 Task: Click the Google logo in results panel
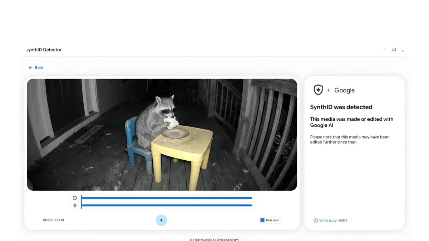point(344,90)
